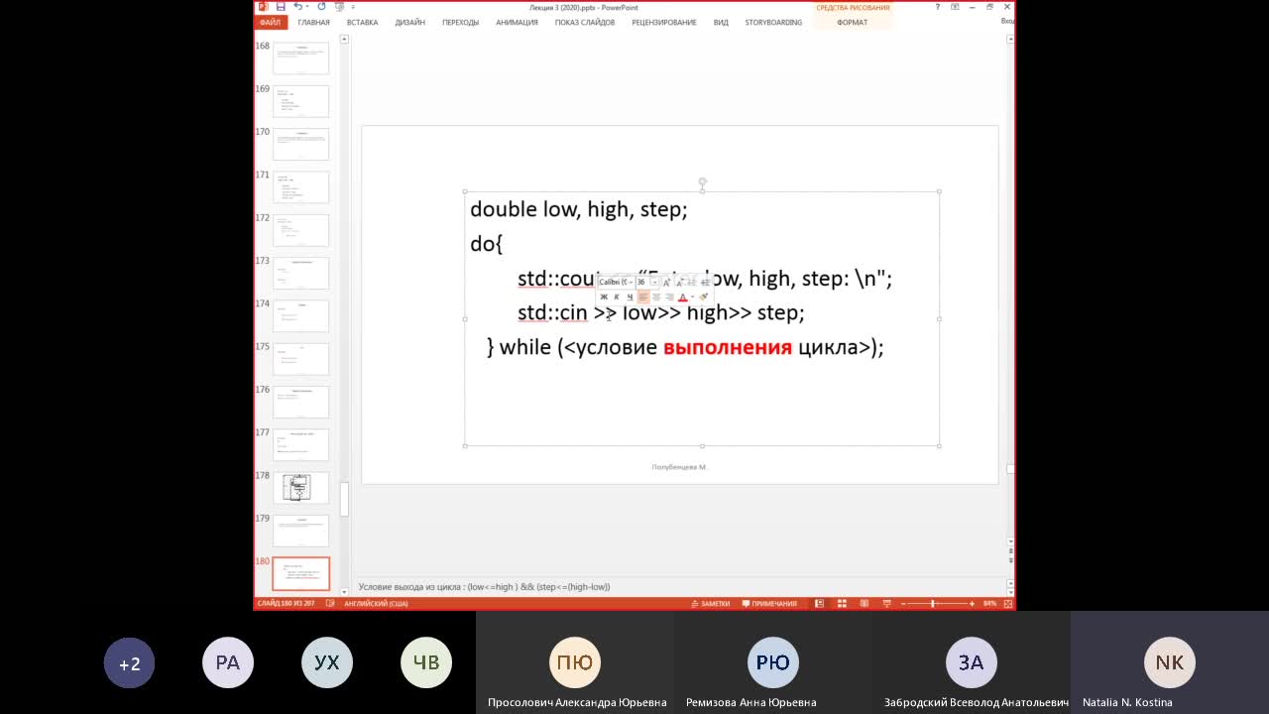The width and height of the screenshot is (1269, 714).
Task: Click rotation handle above text box
Action: [702, 182]
